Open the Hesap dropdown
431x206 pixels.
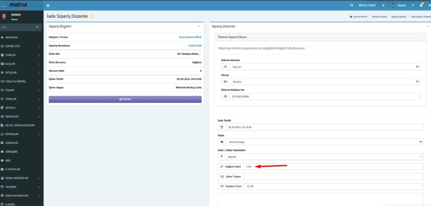[320, 82]
